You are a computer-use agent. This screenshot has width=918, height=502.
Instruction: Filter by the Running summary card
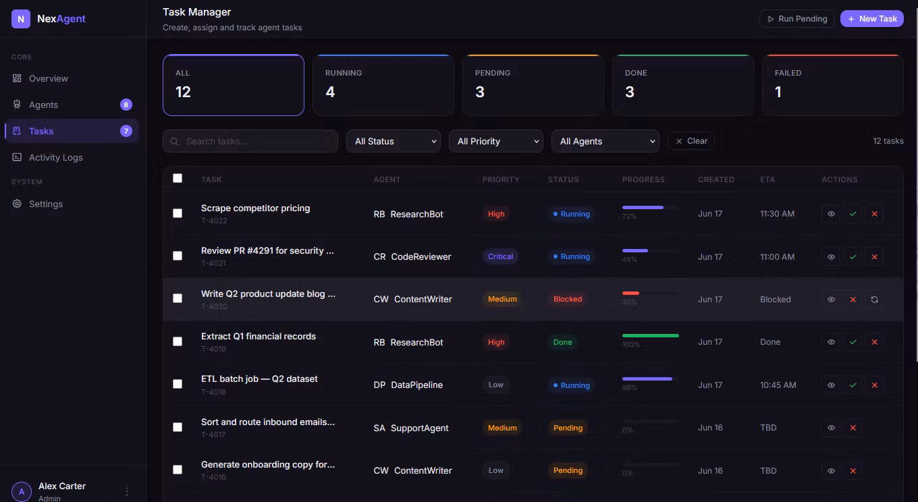tap(383, 85)
